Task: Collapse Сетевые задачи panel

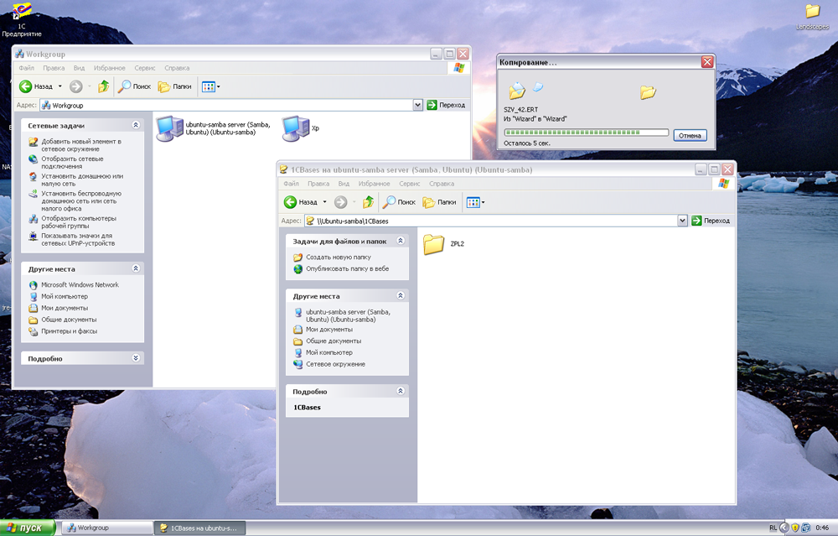Action: click(x=136, y=125)
